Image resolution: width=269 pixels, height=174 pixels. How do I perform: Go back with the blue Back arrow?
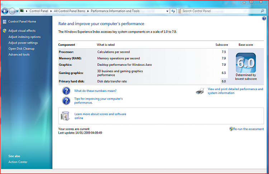click(5, 11)
